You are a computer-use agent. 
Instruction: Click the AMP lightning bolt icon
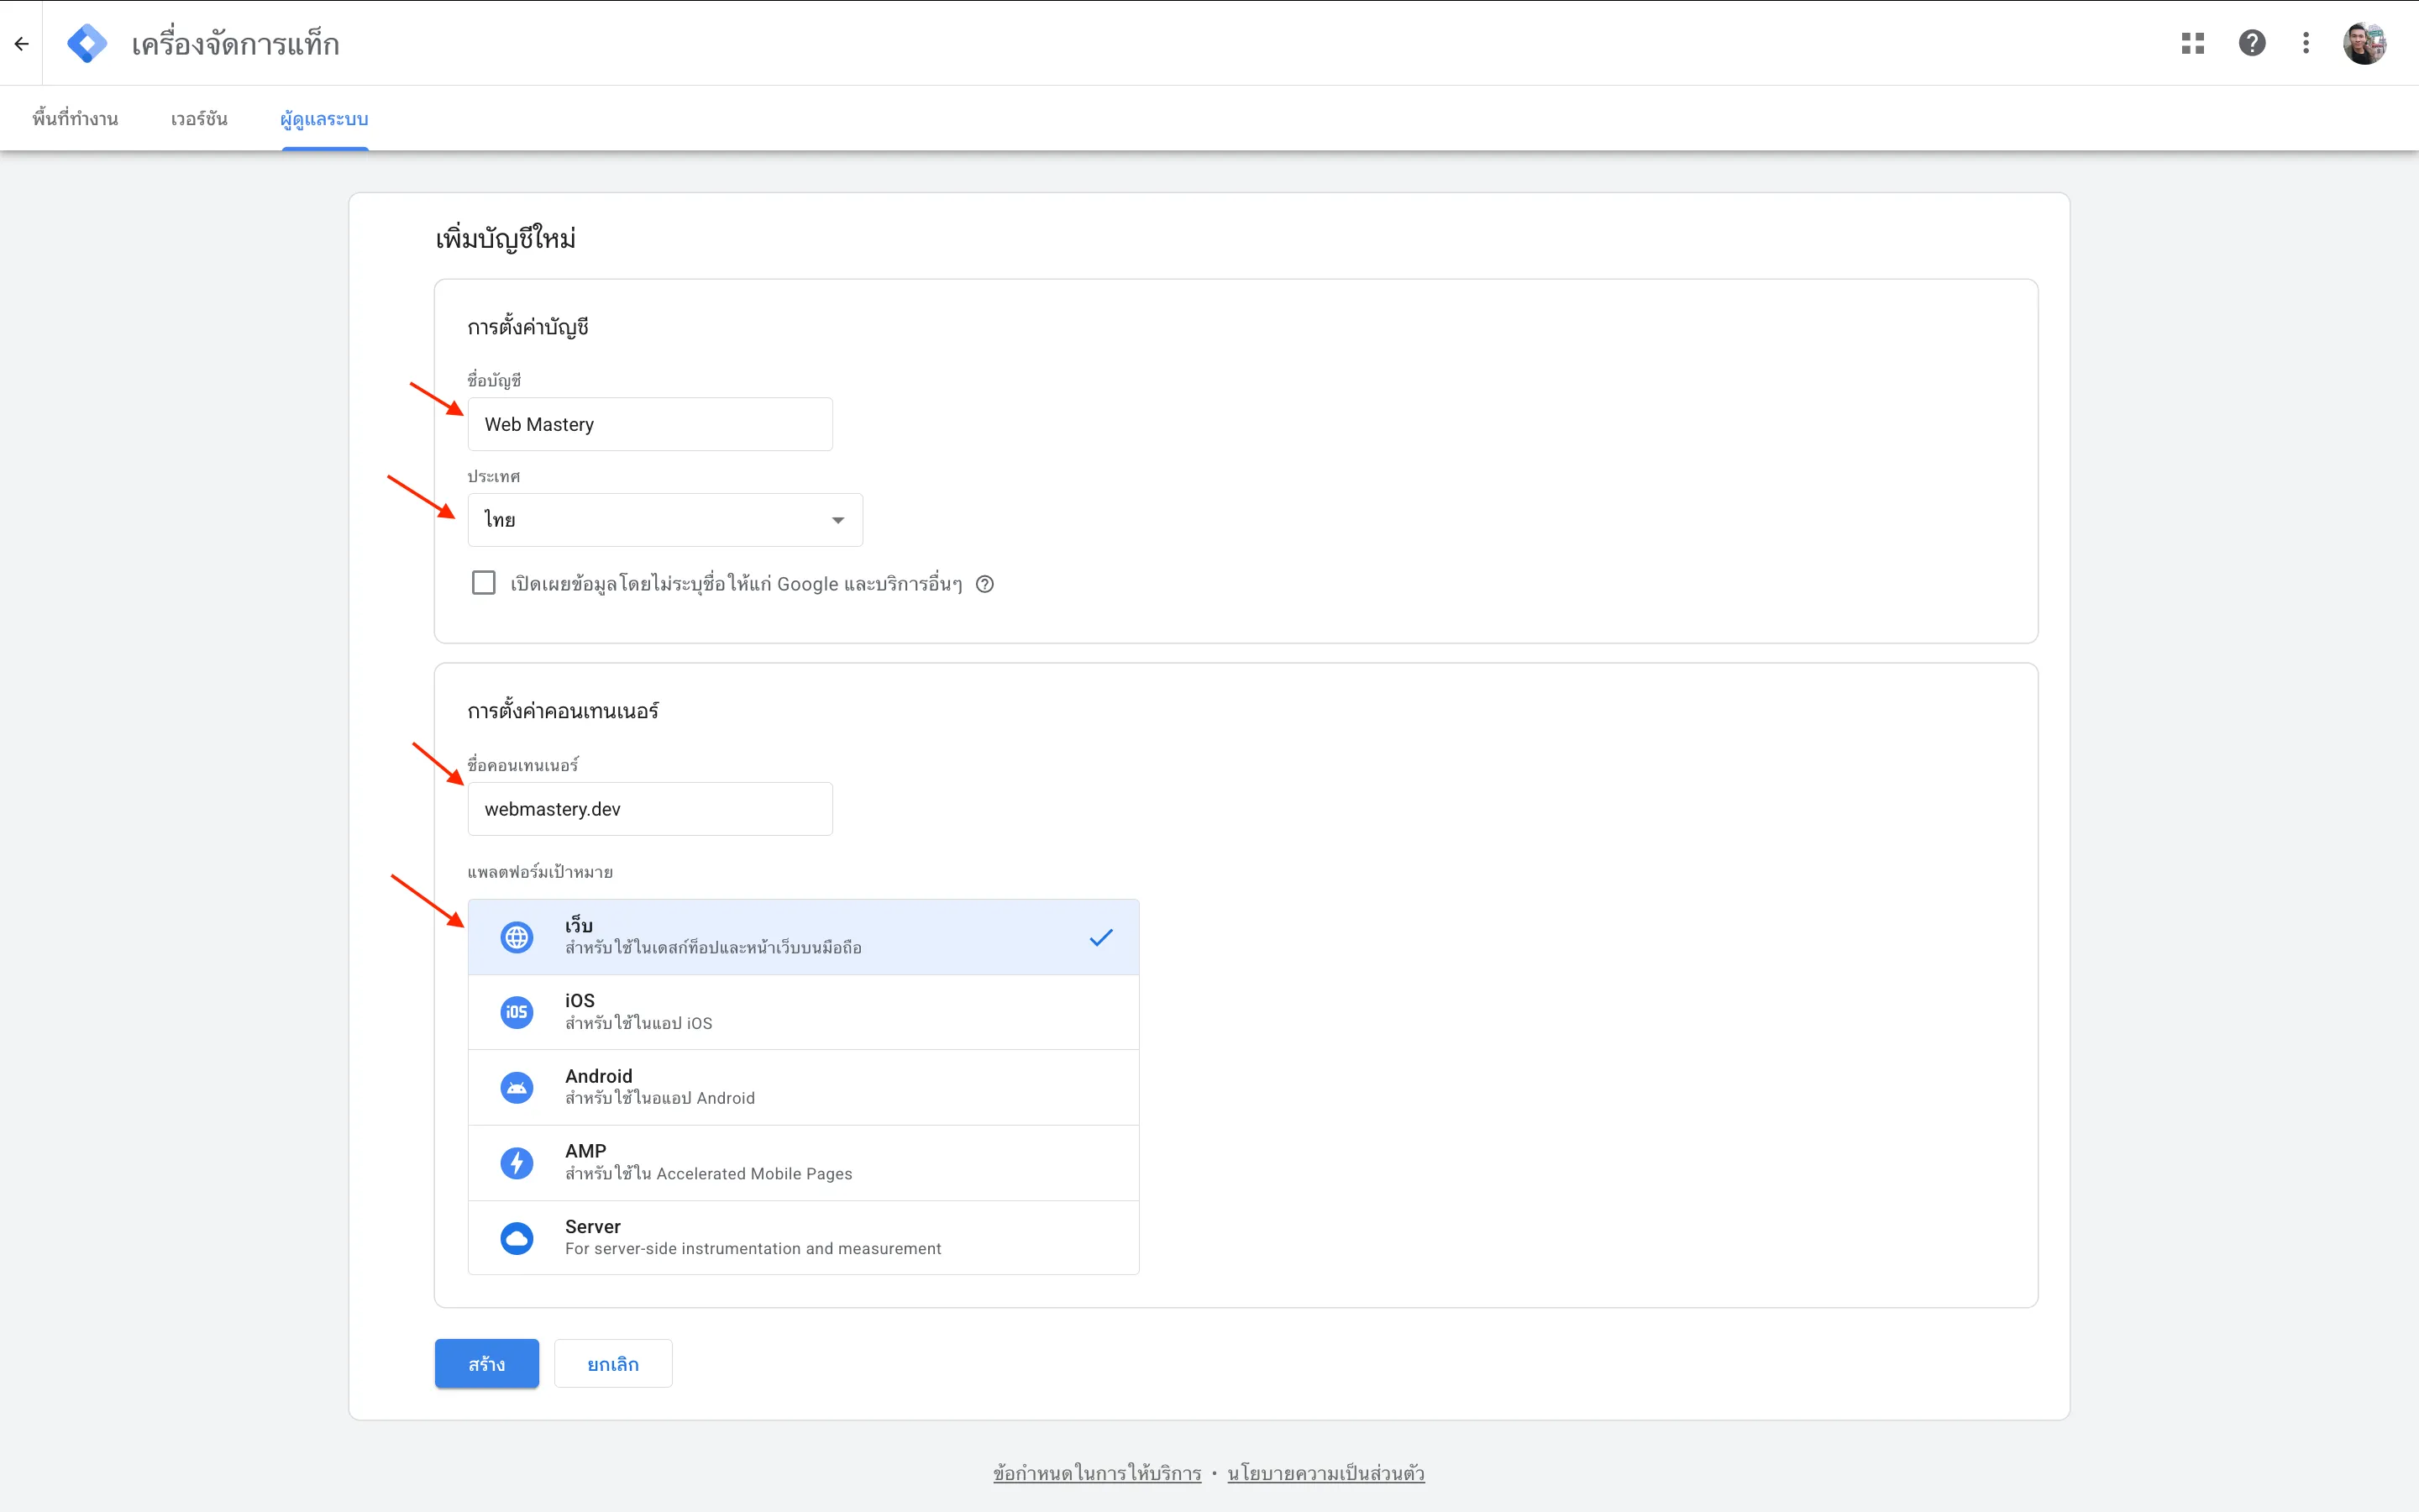(517, 1162)
